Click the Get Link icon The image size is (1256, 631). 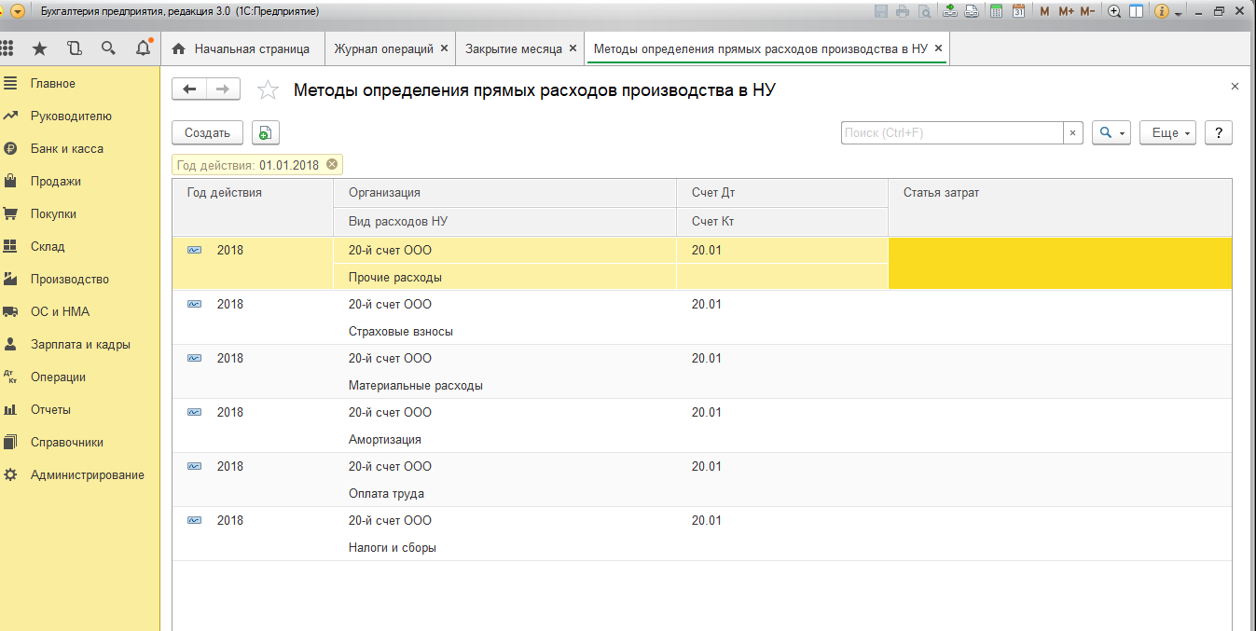[950, 11]
